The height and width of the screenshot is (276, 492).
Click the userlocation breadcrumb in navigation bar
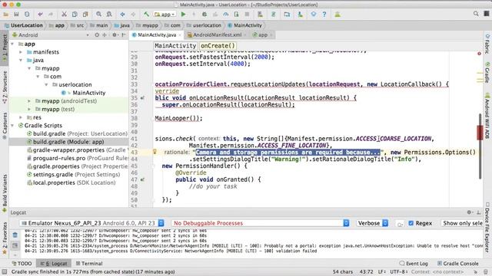coord(204,25)
